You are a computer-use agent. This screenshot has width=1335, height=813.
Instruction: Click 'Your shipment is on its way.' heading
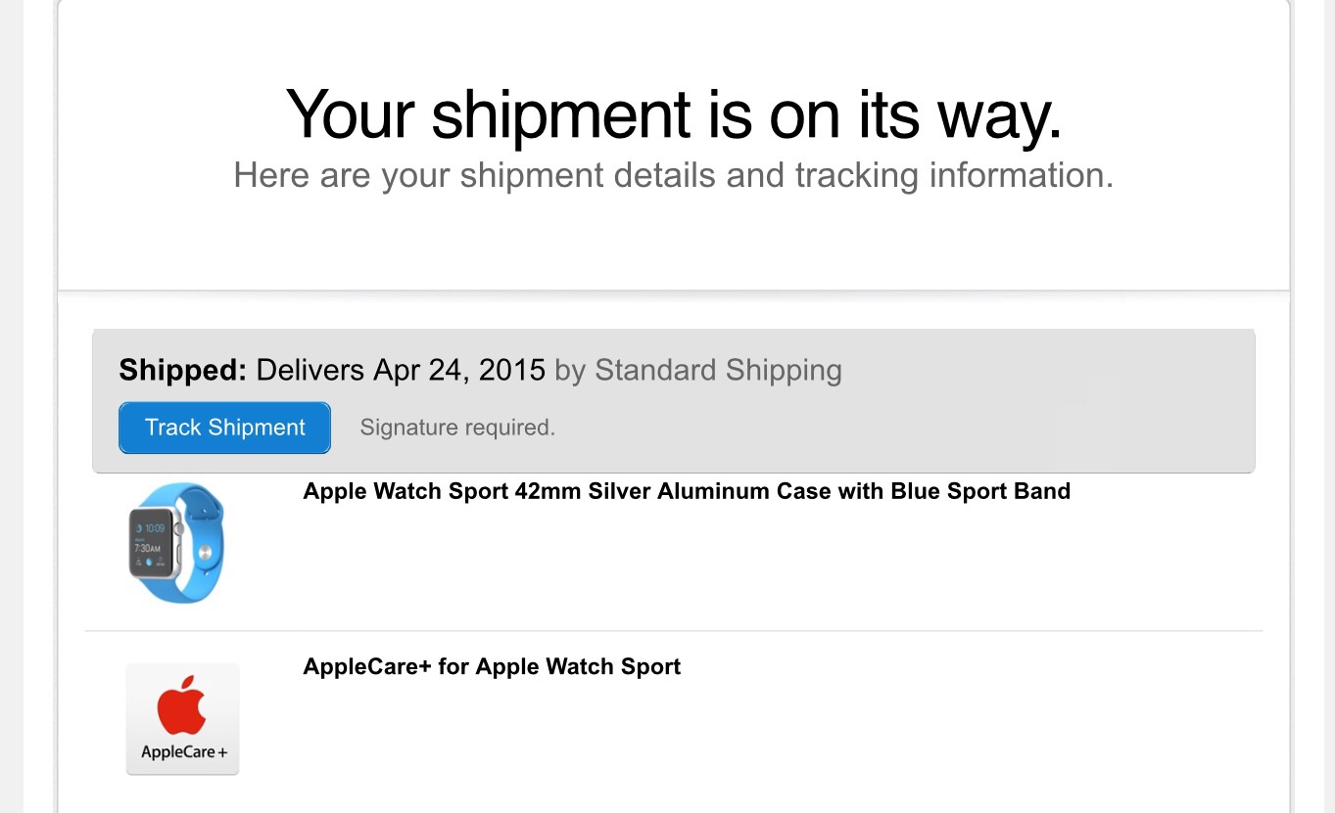(x=674, y=114)
